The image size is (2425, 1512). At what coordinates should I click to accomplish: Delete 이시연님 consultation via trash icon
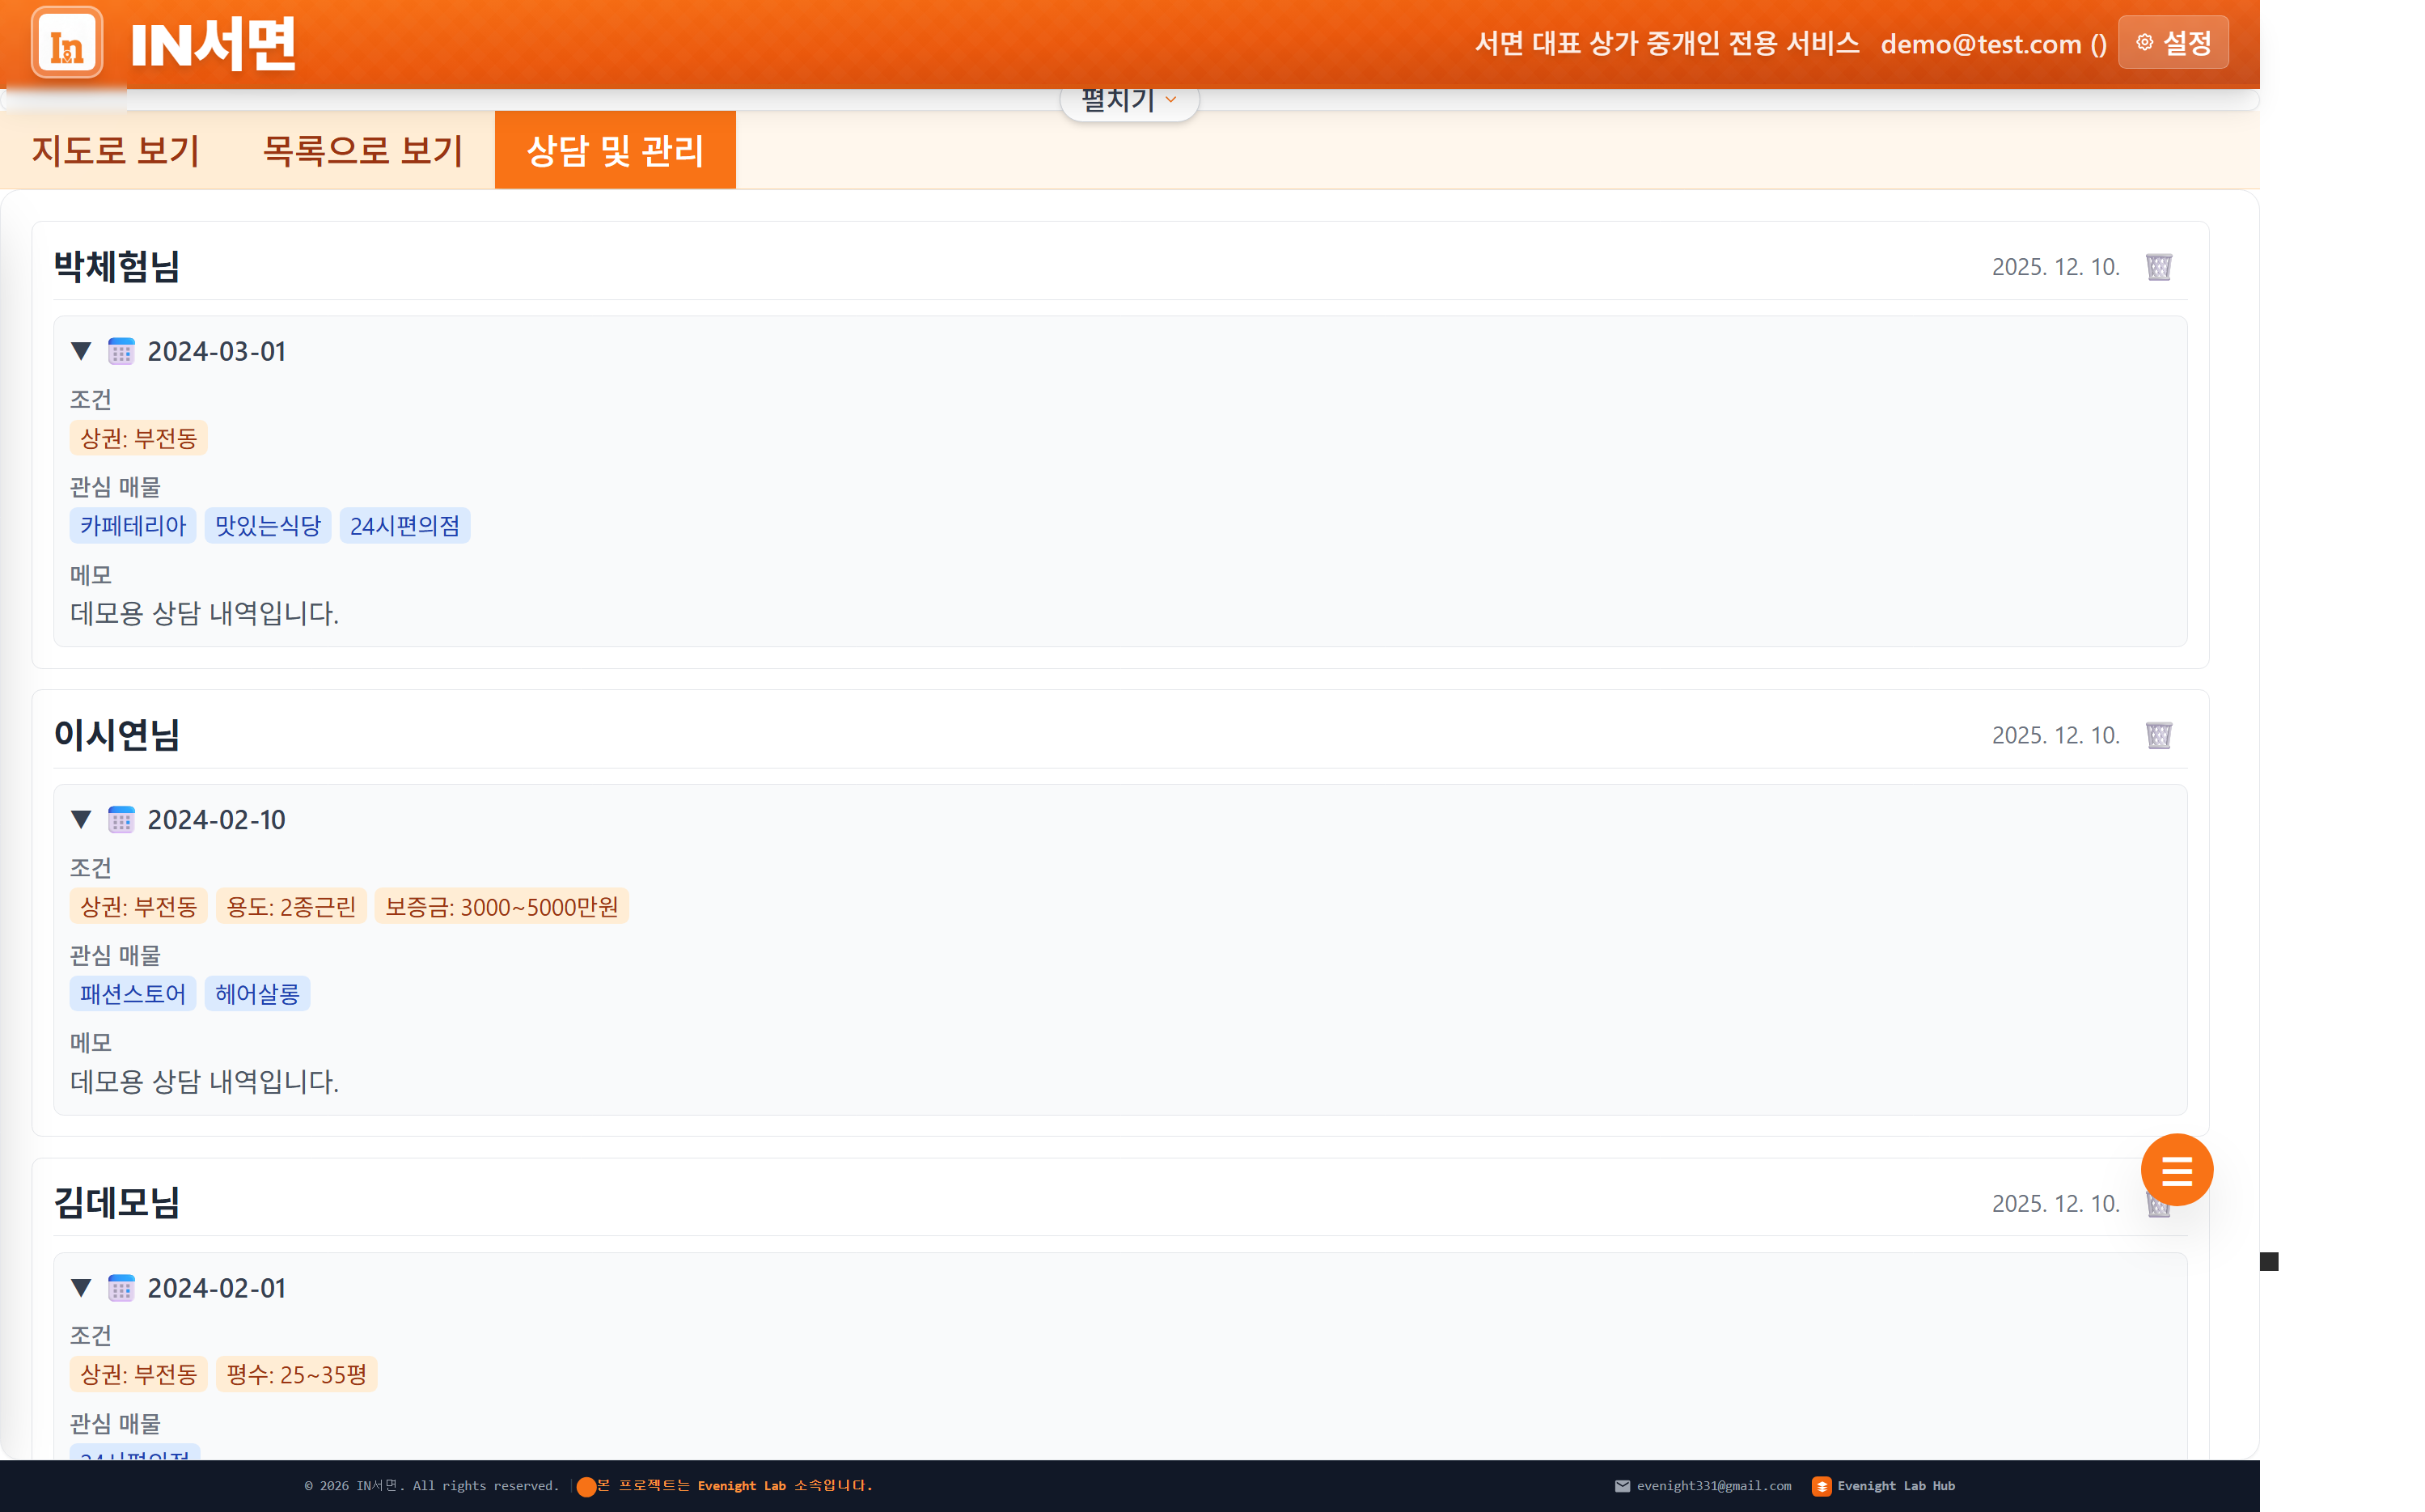pos(2159,735)
